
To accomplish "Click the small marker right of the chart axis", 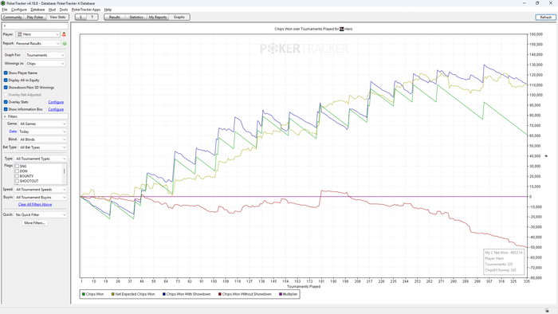I will point(546,155).
